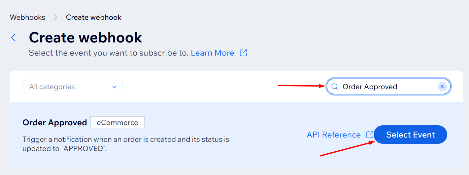Click external link icon beside API Reference
Viewport: 469px width, 175px height.
click(x=370, y=135)
